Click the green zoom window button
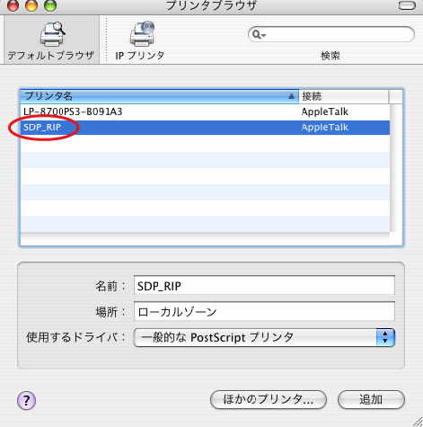Image resolution: width=423 pixels, height=427 pixels. [50, 5]
